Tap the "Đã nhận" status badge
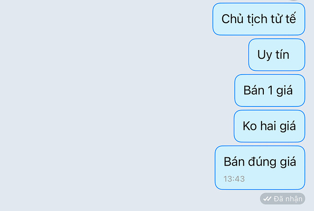314x211 pixels. point(283,199)
